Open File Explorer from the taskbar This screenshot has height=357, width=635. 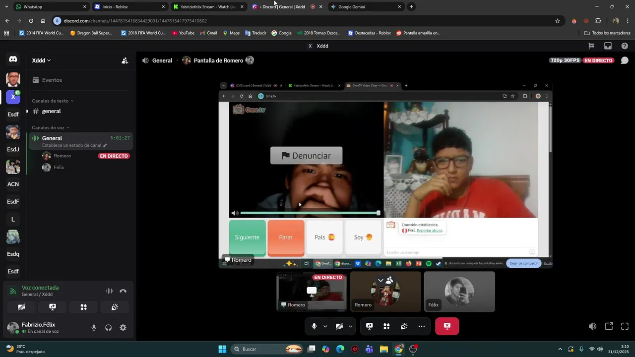point(384,349)
